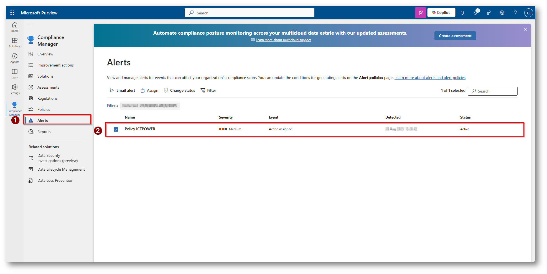Open the Policy ICTPOWER alert
Image resolution: width=547 pixels, height=274 pixels.
pyautogui.click(x=140, y=129)
